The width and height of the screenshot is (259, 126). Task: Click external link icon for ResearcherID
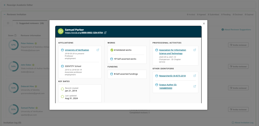(x=195, y=76)
